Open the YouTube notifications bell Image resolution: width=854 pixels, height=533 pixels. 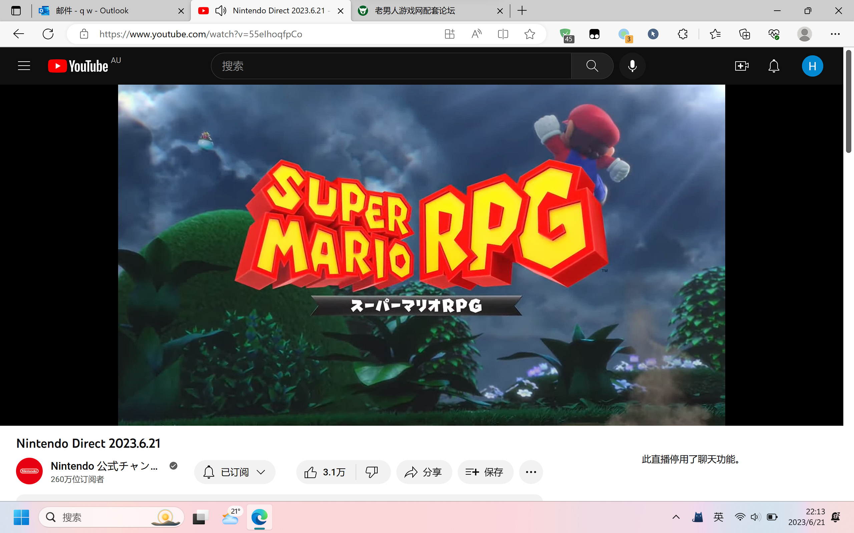(x=774, y=66)
